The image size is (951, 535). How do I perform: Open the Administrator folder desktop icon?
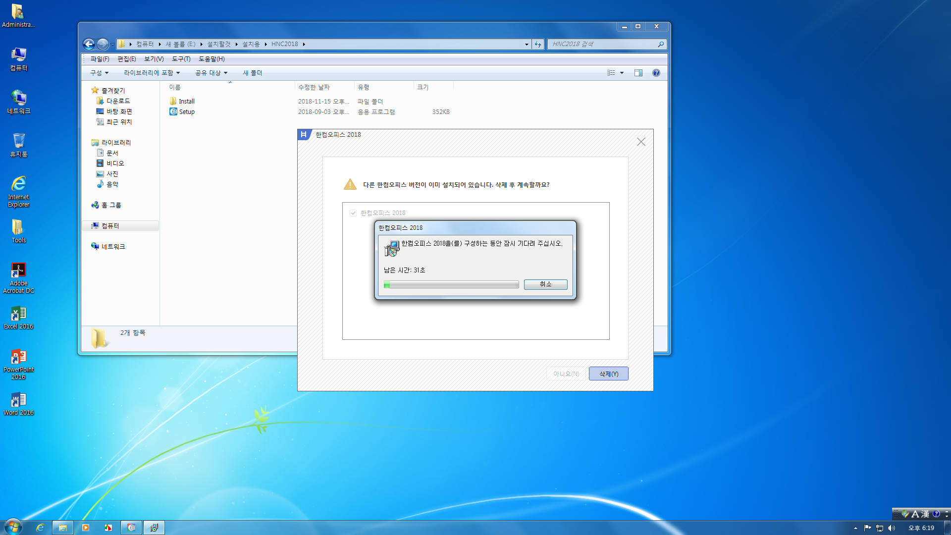click(18, 15)
